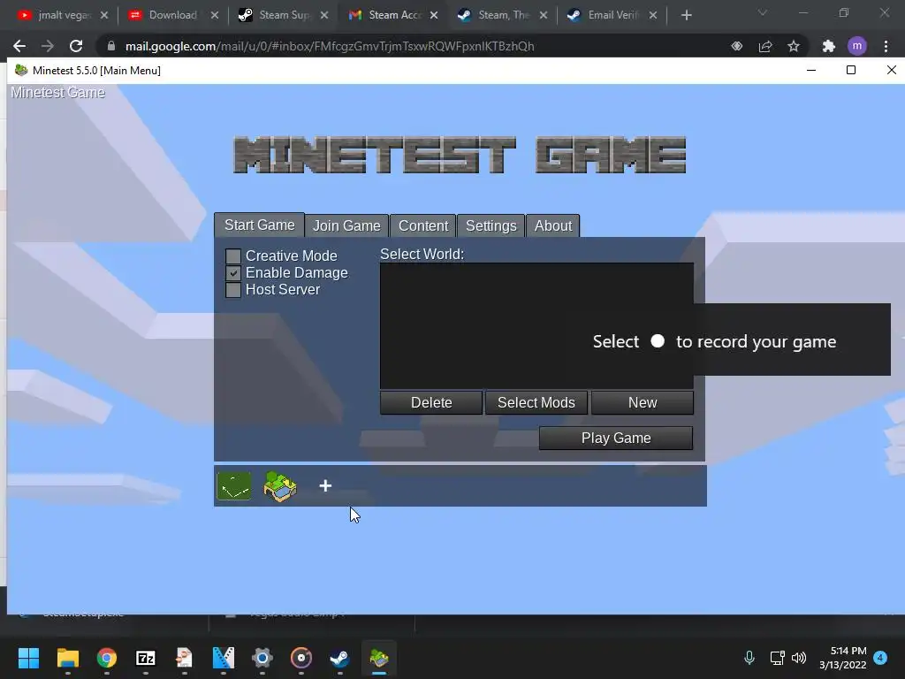Click the Minetest window title bar icon
Screen dimensions: 905x679
[21, 71]
